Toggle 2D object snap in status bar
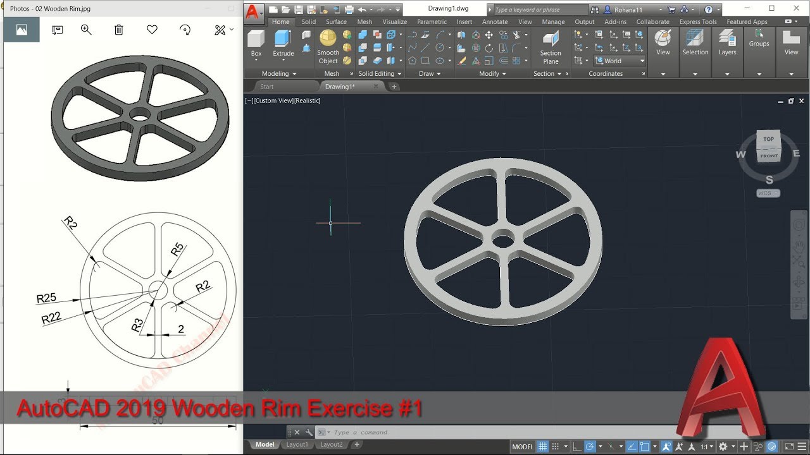 pos(644,447)
